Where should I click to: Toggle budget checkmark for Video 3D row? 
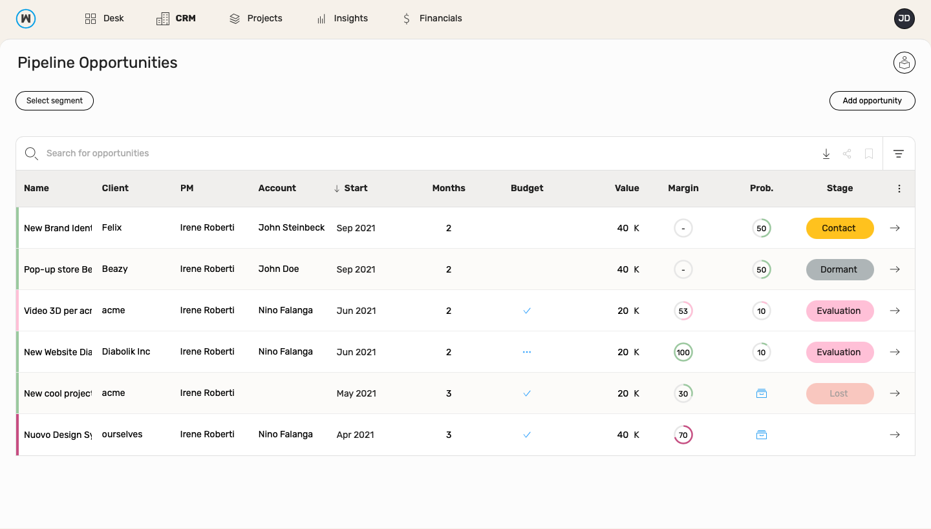(527, 311)
